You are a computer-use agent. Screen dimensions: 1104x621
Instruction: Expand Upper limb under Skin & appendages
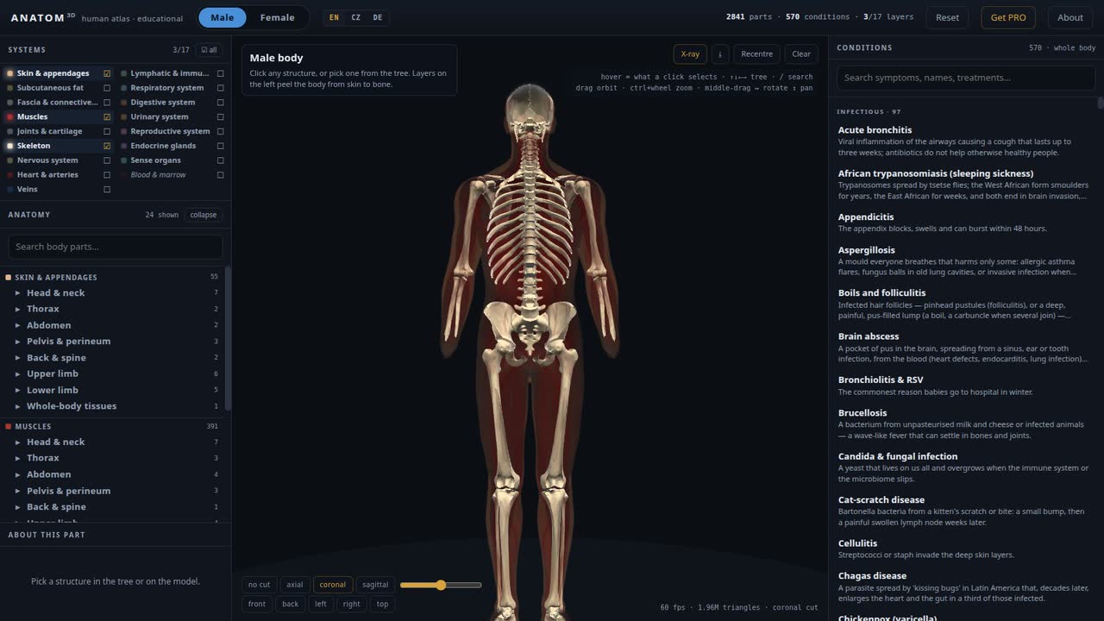coord(17,374)
